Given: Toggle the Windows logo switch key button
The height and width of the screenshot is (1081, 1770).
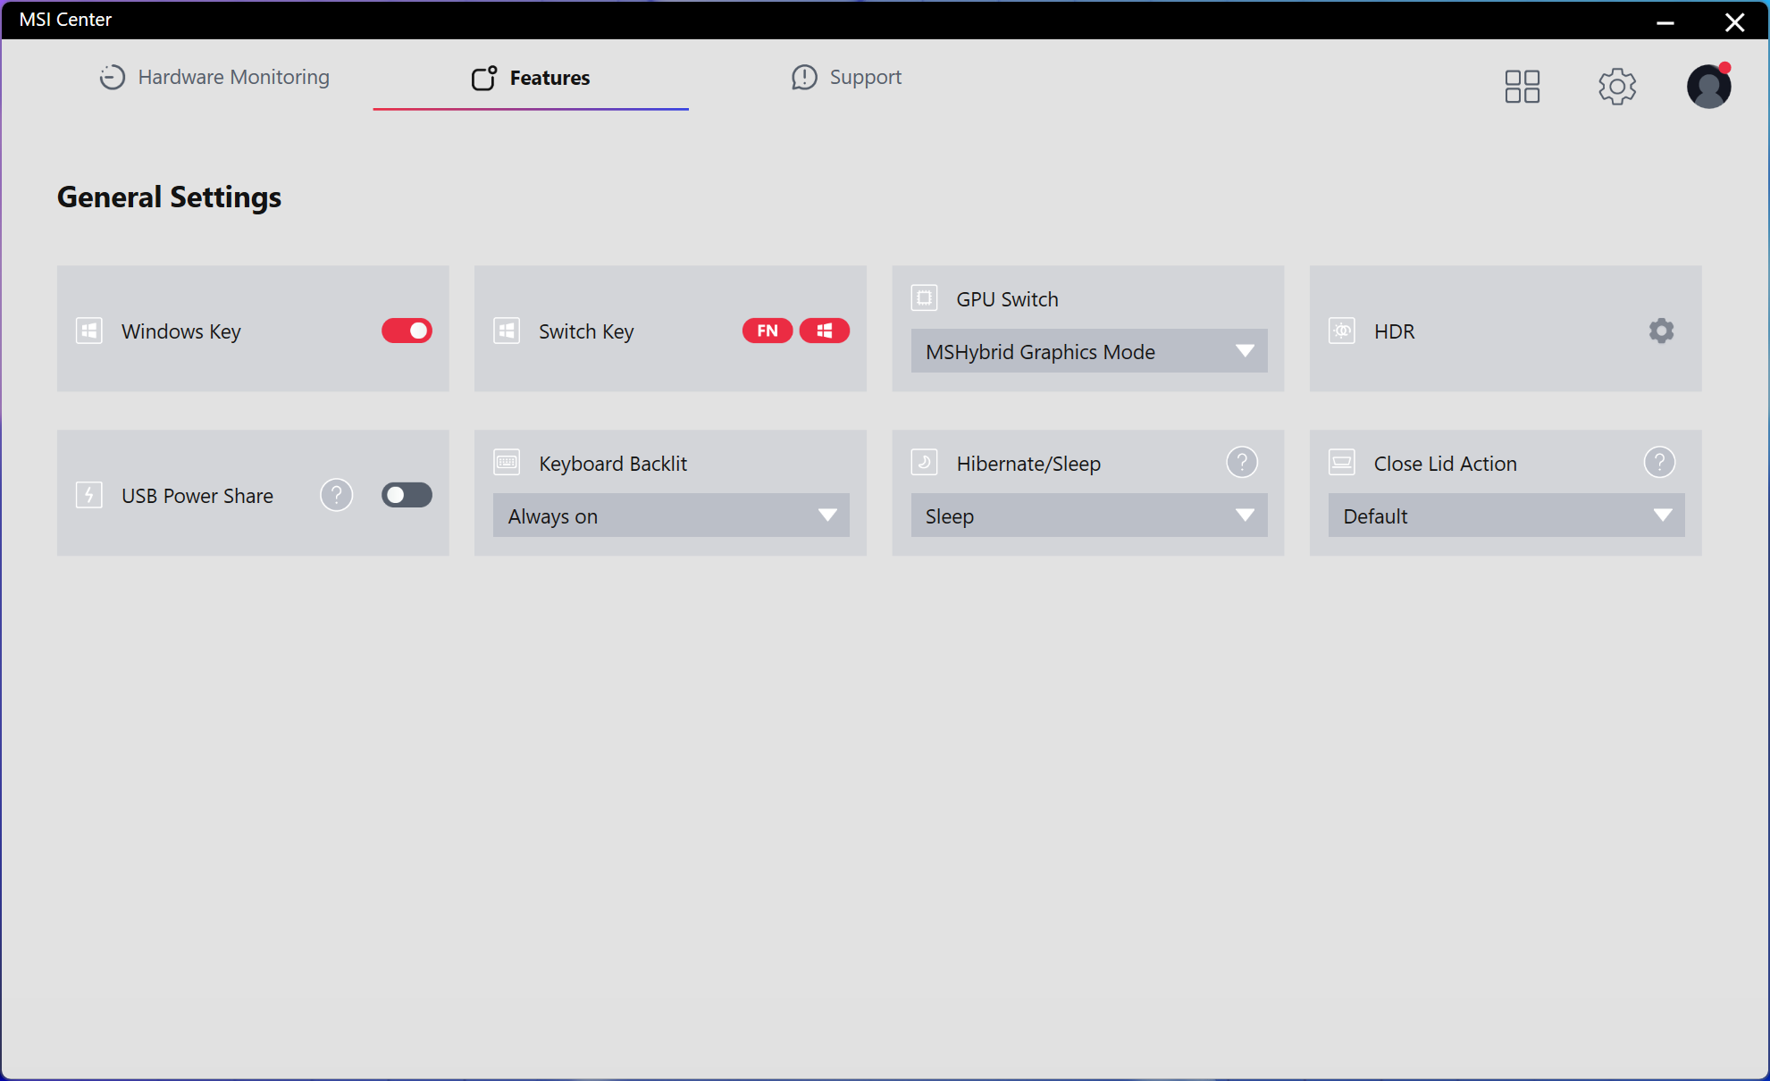Looking at the screenshot, I should (824, 331).
